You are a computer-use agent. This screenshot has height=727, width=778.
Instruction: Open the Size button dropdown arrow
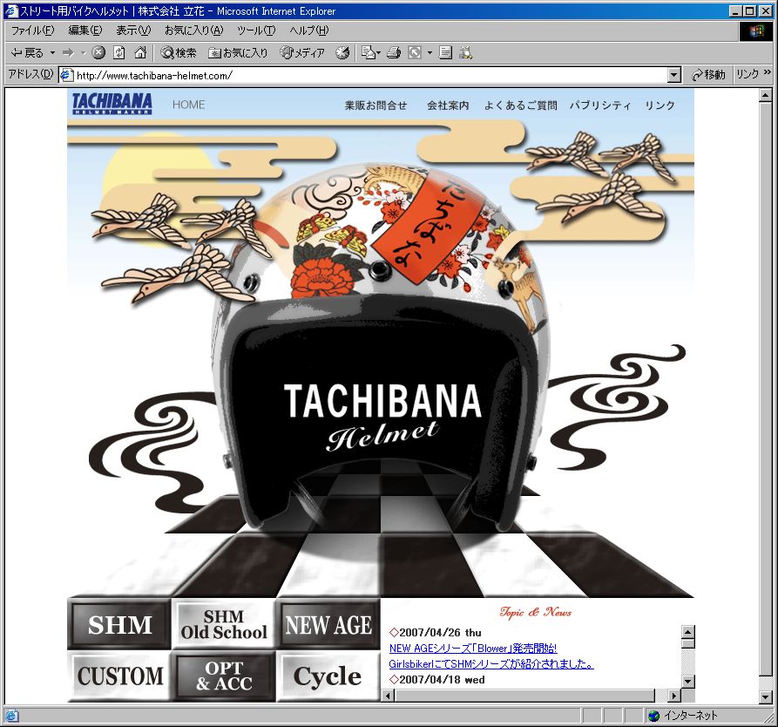pyautogui.click(x=430, y=52)
